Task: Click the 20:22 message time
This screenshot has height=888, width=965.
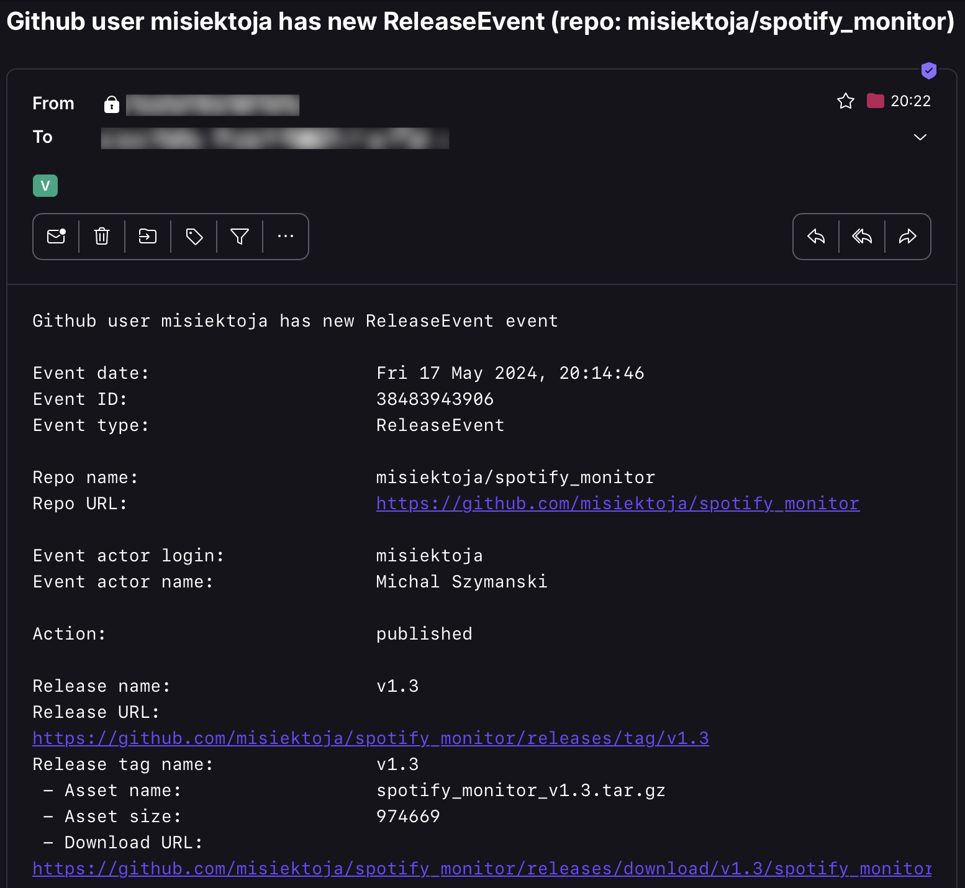Action: (911, 101)
